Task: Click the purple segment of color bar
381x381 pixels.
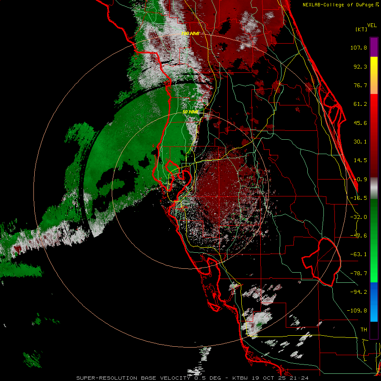Action: click(374, 47)
